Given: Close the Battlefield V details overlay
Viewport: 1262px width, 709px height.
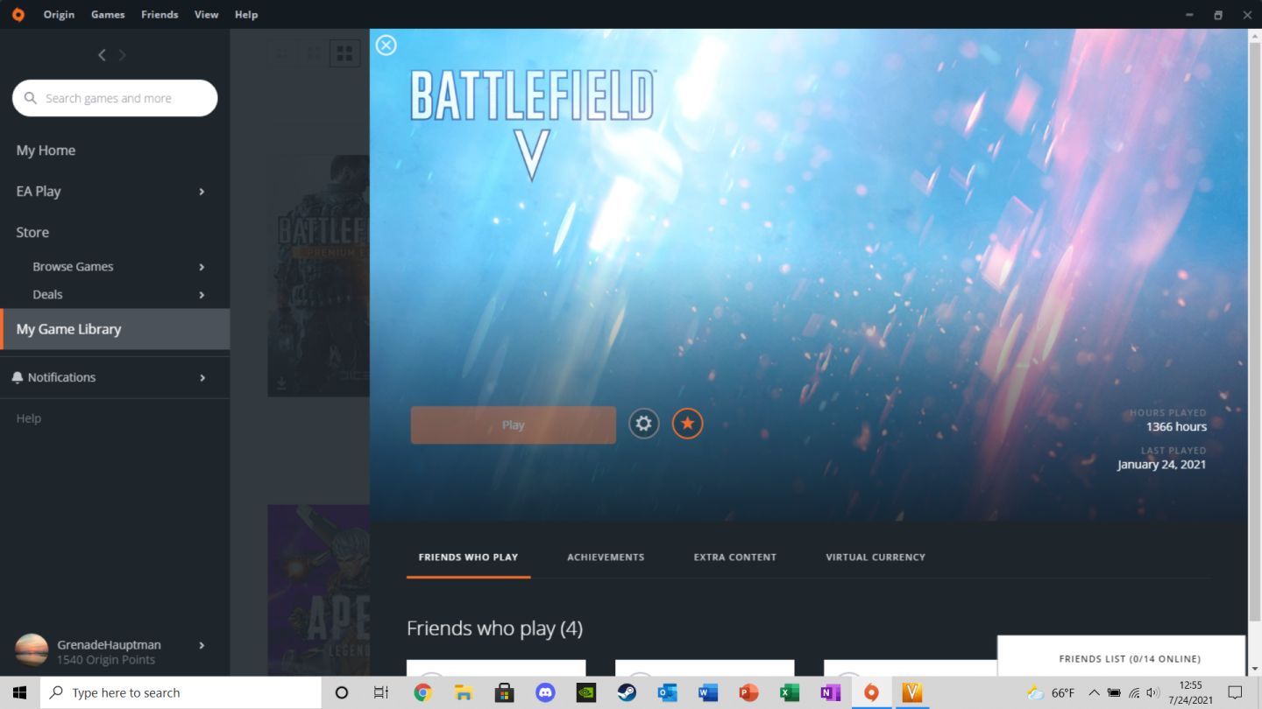Looking at the screenshot, I should pos(386,46).
